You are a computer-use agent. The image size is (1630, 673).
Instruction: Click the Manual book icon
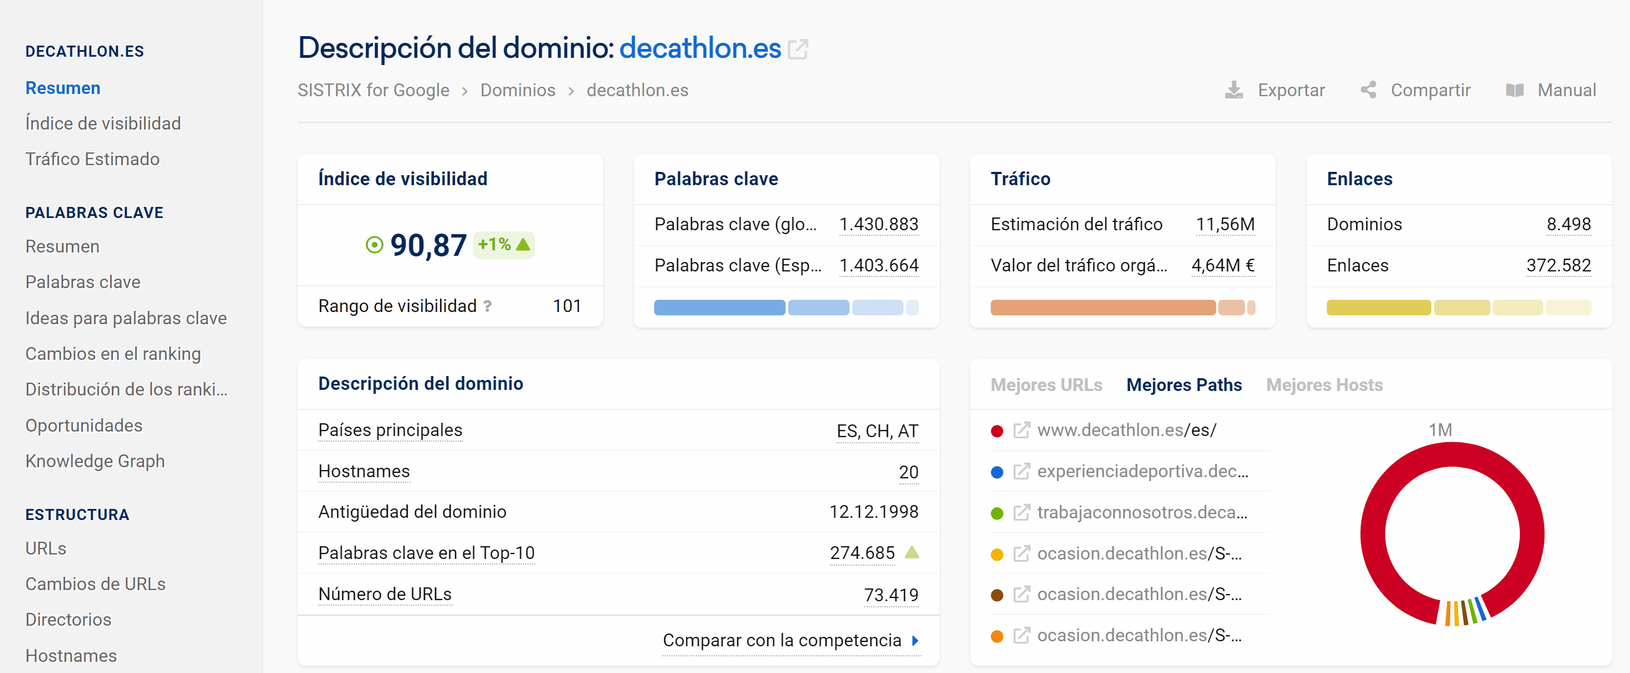click(x=1515, y=91)
